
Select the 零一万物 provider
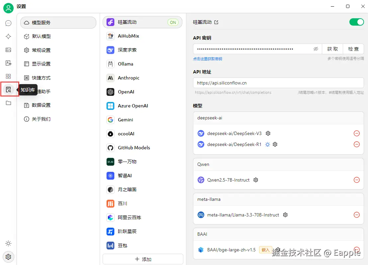coord(142,162)
